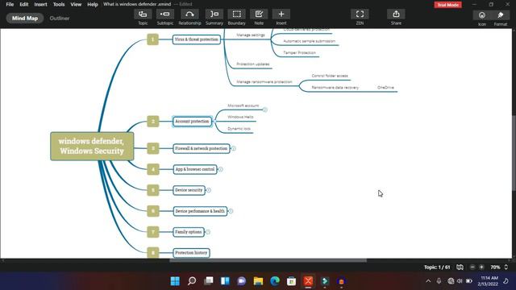The width and height of the screenshot is (516, 290).
Task: Select Family options topic
Action: coord(188,232)
